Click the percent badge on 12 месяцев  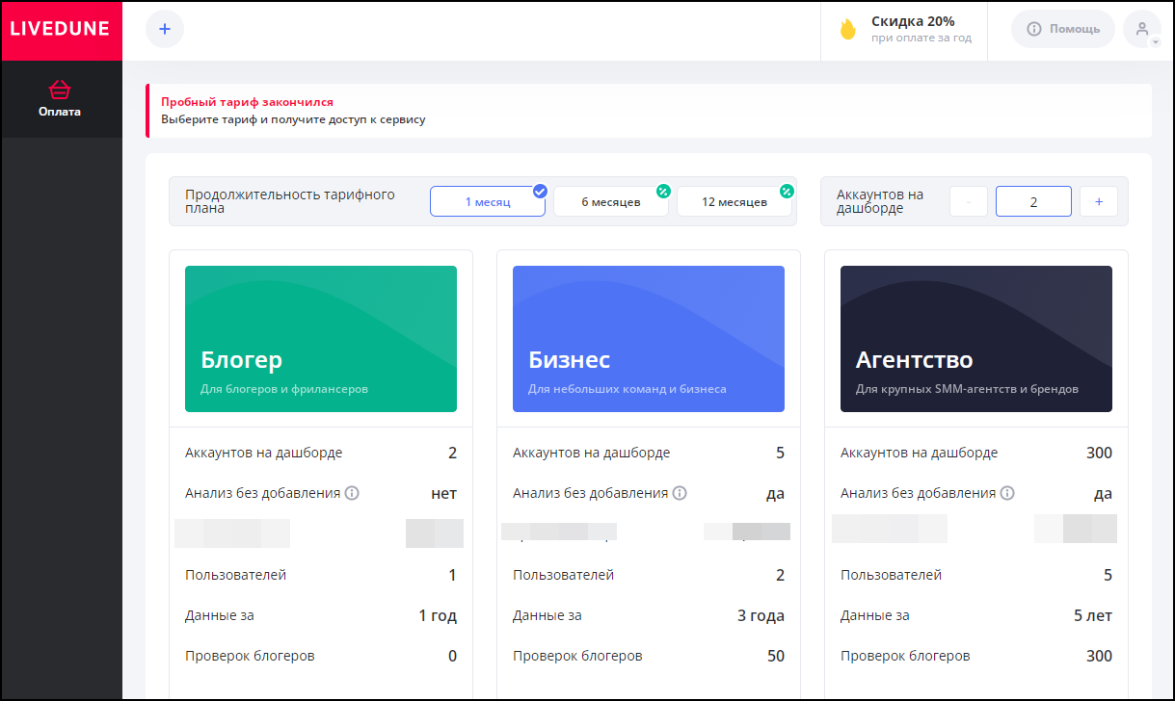(x=787, y=191)
